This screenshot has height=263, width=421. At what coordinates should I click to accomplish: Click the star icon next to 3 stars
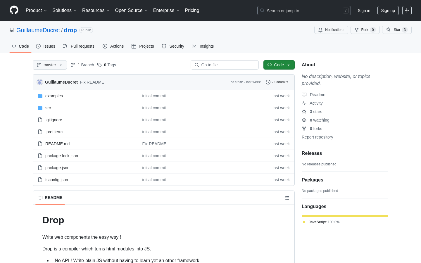(304, 112)
